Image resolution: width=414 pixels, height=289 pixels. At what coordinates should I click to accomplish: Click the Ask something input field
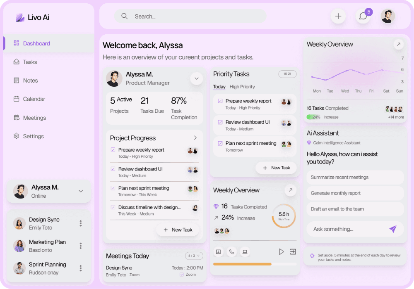[x=355, y=229]
